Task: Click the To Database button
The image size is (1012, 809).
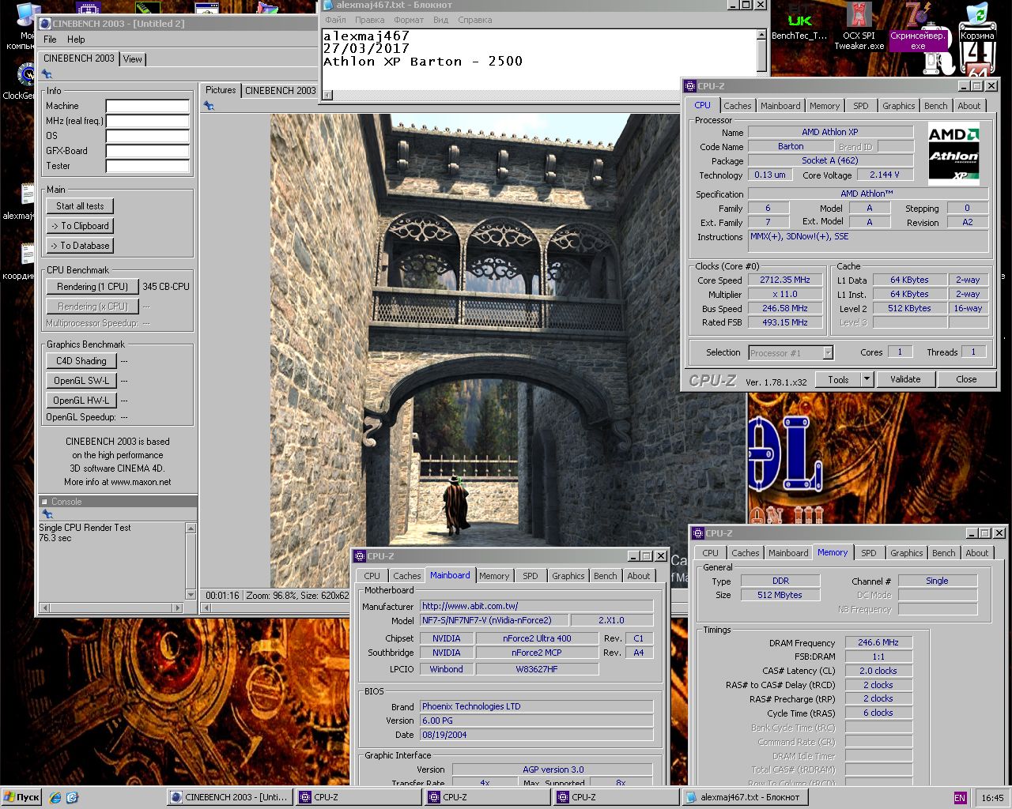Action: point(80,246)
